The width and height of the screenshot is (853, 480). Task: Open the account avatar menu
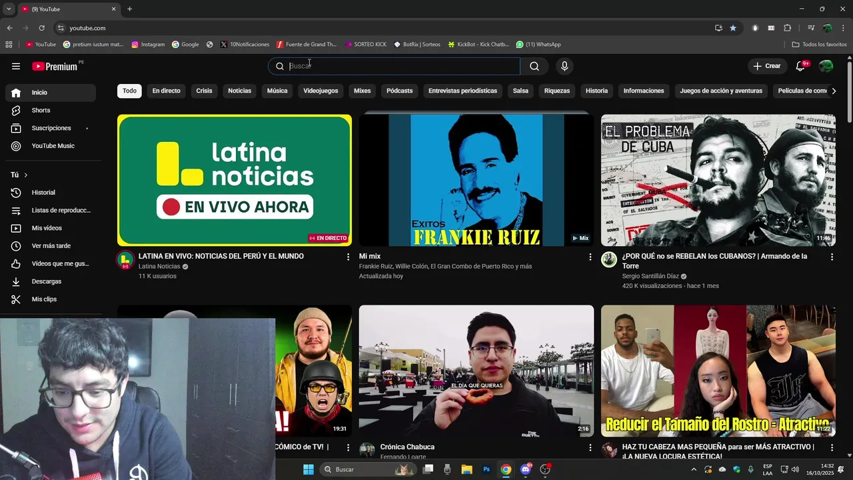click(x=826, y=66)
